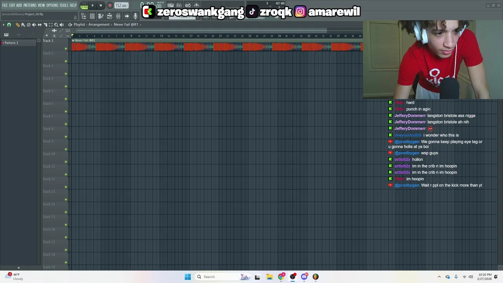Select the Draw pencil tool

pyautogui.click(x=18, y=24)
